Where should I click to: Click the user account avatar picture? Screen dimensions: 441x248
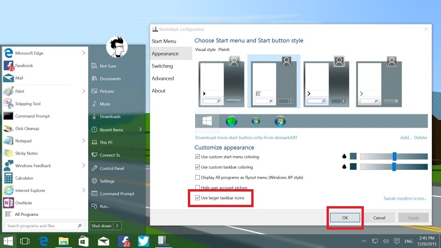coord(117,47)
